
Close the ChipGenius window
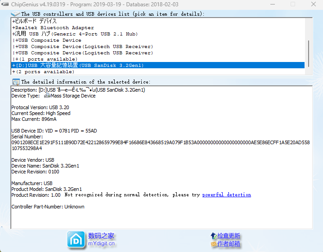(x=313, y=4)
